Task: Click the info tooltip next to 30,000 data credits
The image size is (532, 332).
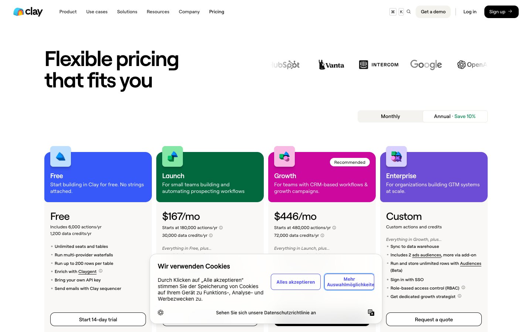Action: 211,235
